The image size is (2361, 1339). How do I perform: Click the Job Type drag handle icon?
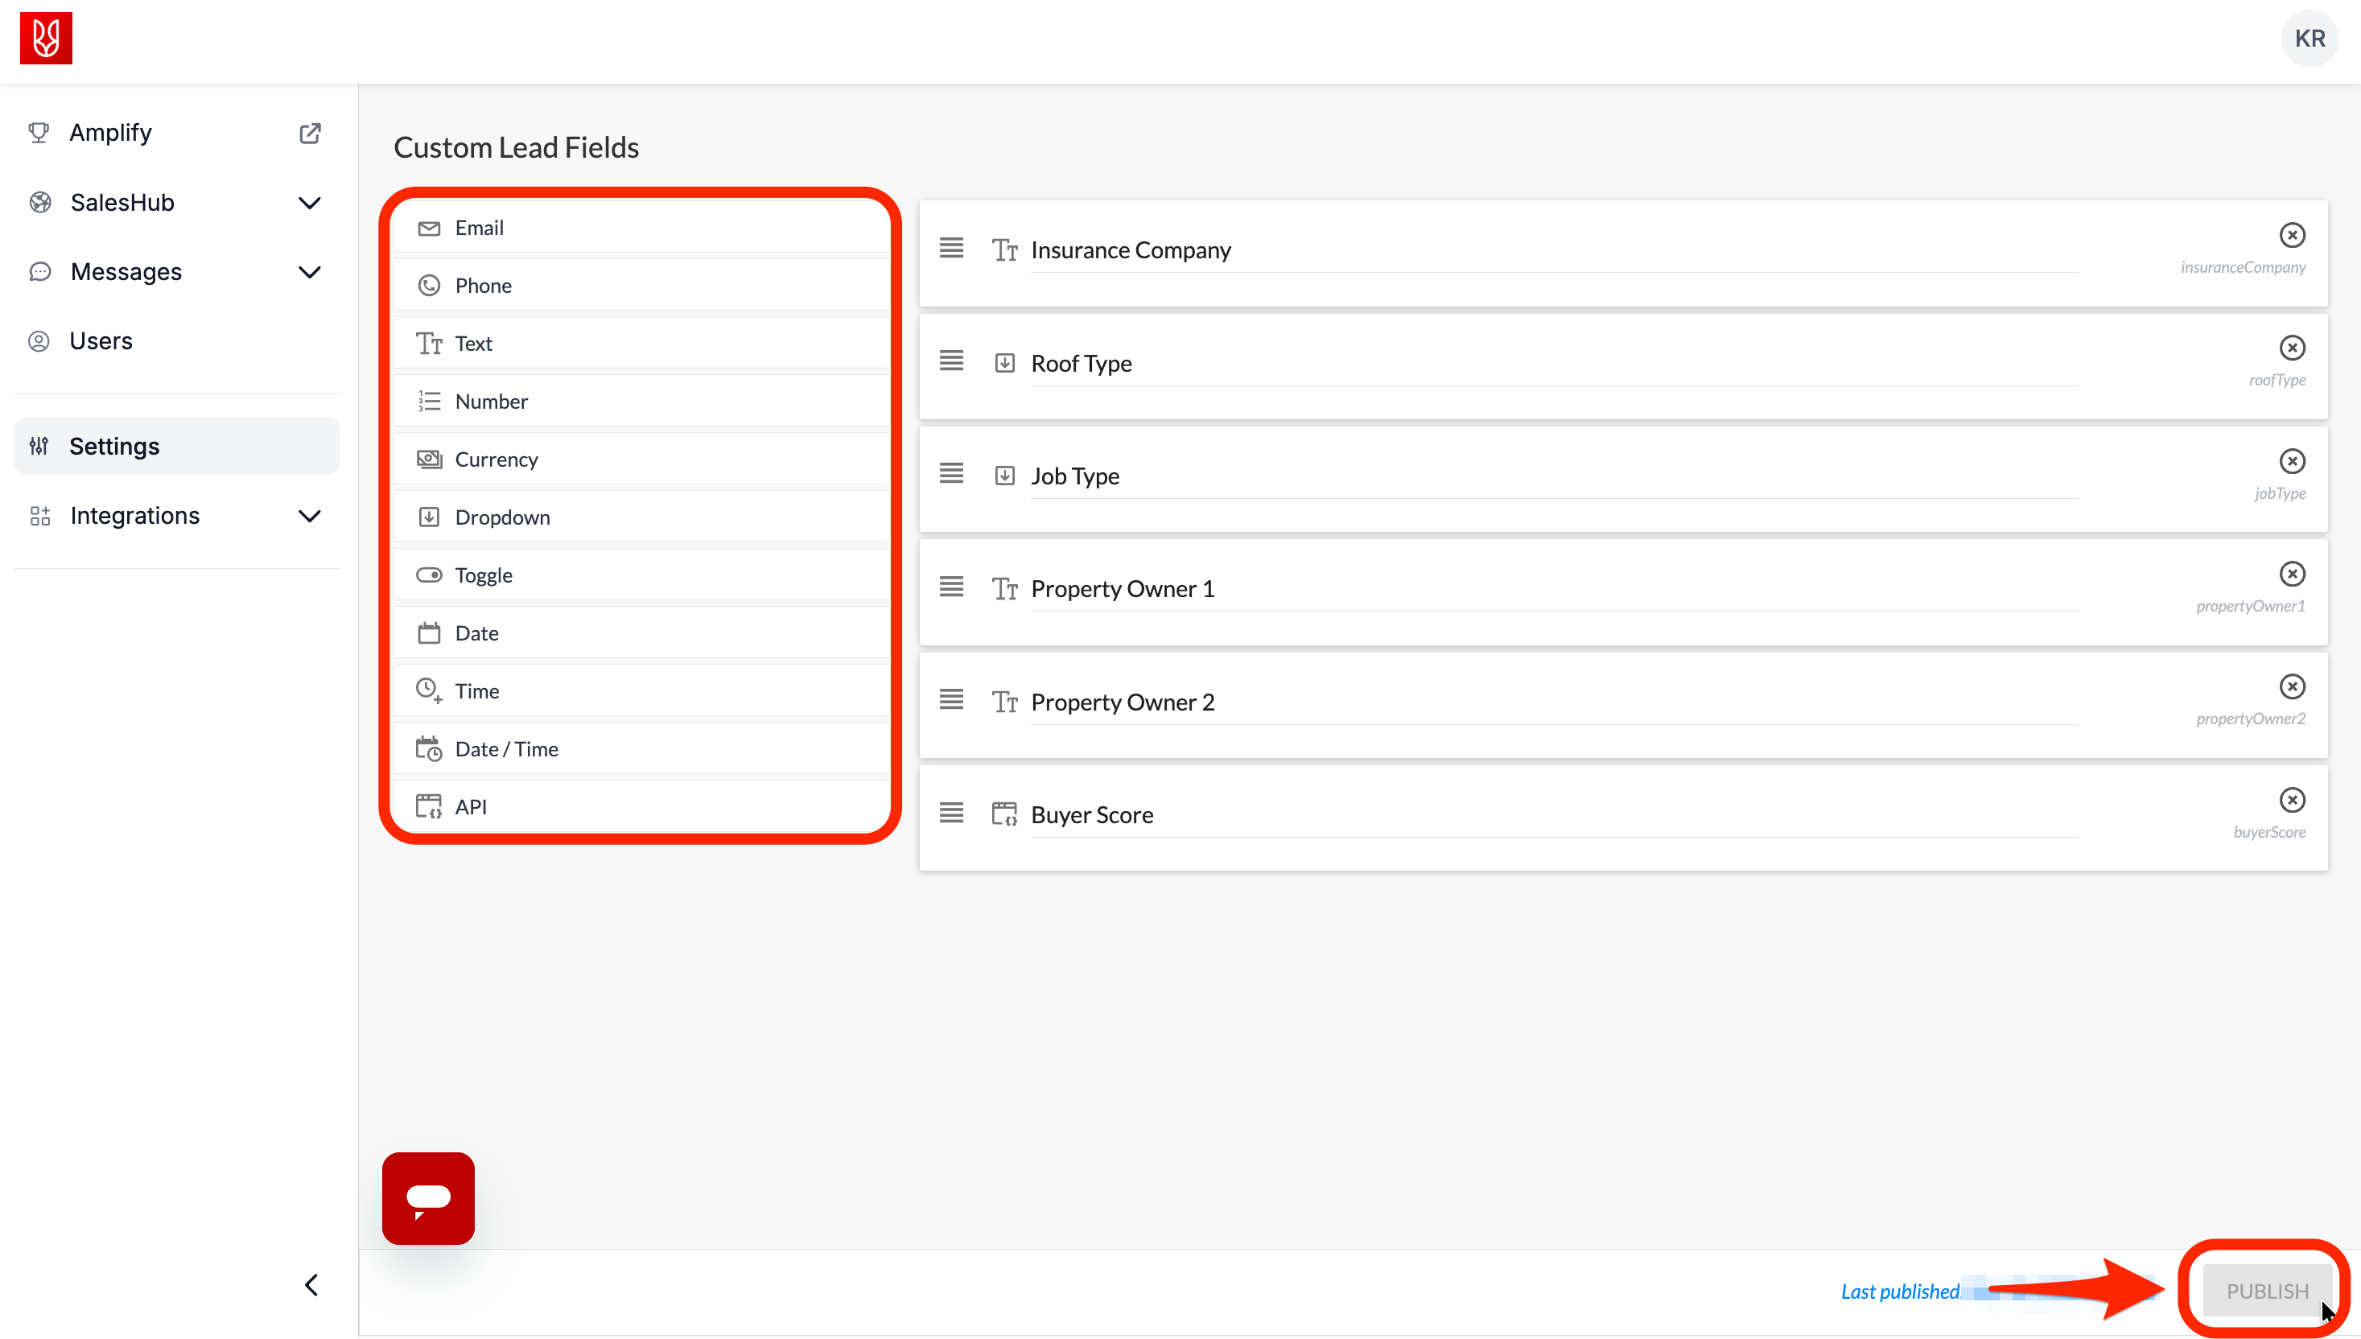[x=952, y=474]
